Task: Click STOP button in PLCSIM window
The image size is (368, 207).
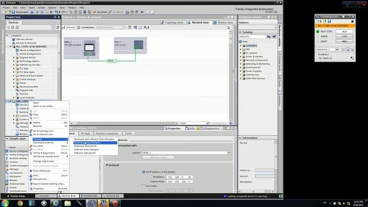Action: coord(344,36)
